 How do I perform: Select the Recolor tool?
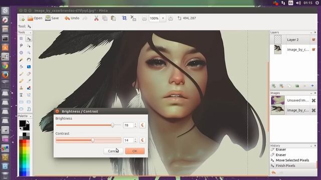pos(29,88)
